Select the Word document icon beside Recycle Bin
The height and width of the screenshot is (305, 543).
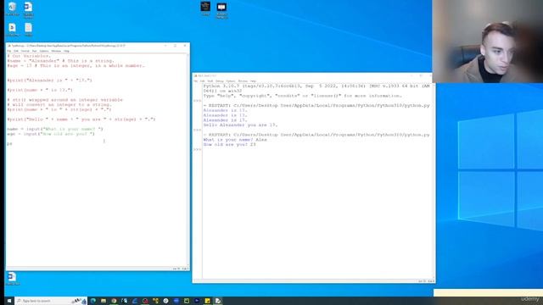point(28,9)
